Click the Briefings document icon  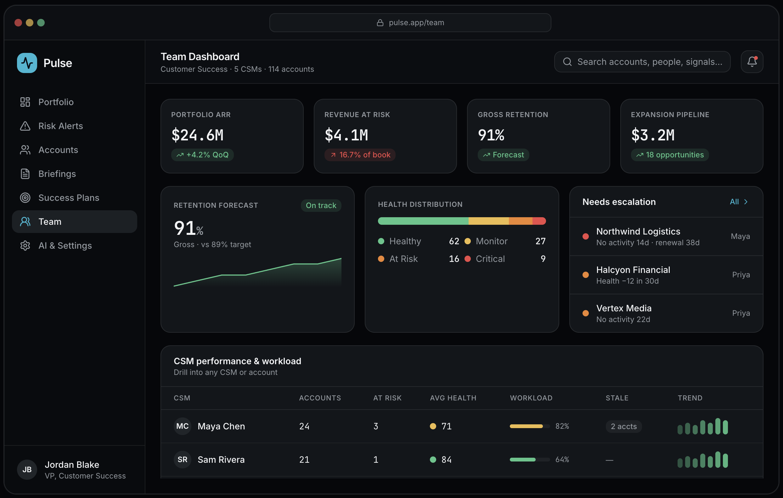pyautogui.click(x=25, y=174)
